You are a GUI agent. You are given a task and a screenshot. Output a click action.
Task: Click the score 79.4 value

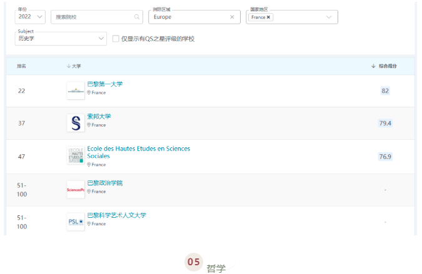point(385,124)
